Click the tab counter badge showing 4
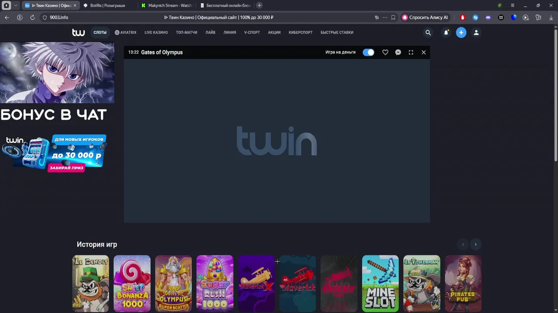Viewport: 558px width, 313px height. click(7, 5)
